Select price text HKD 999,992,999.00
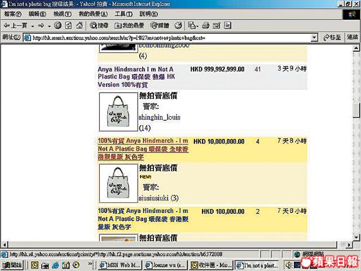361x271 pixels. [x=217, y=69]
